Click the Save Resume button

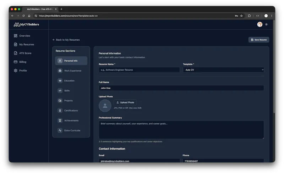[259, 40]
